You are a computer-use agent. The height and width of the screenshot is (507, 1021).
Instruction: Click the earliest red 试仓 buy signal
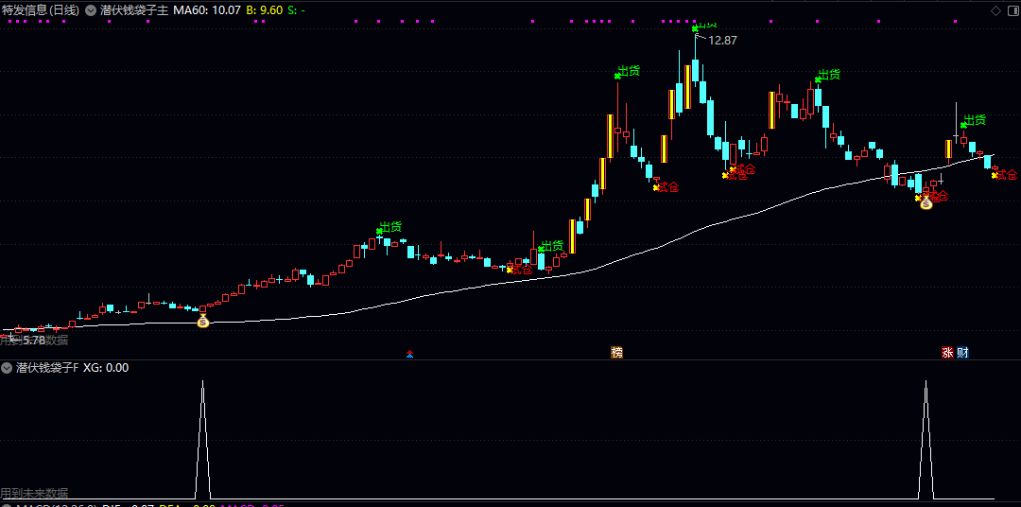(x=520, y=270)
